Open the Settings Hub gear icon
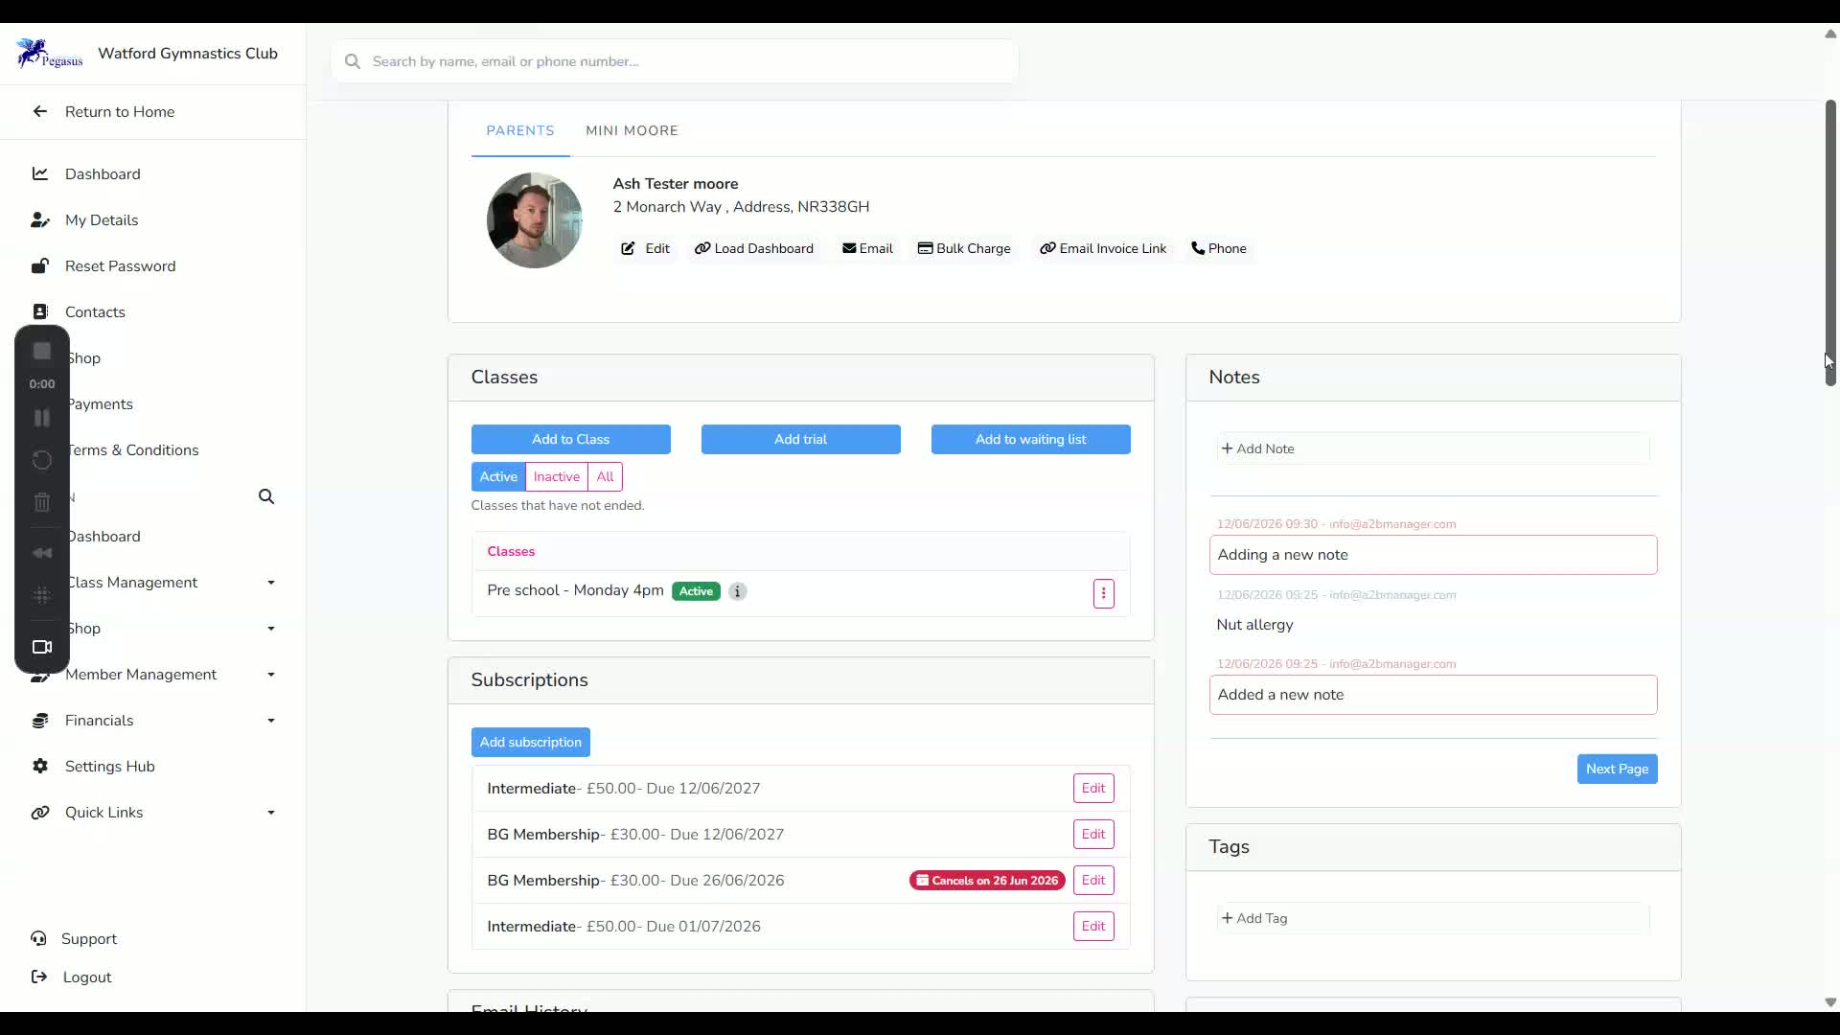This screenshot has width=1840, height=1035. [x=39, y=766]
